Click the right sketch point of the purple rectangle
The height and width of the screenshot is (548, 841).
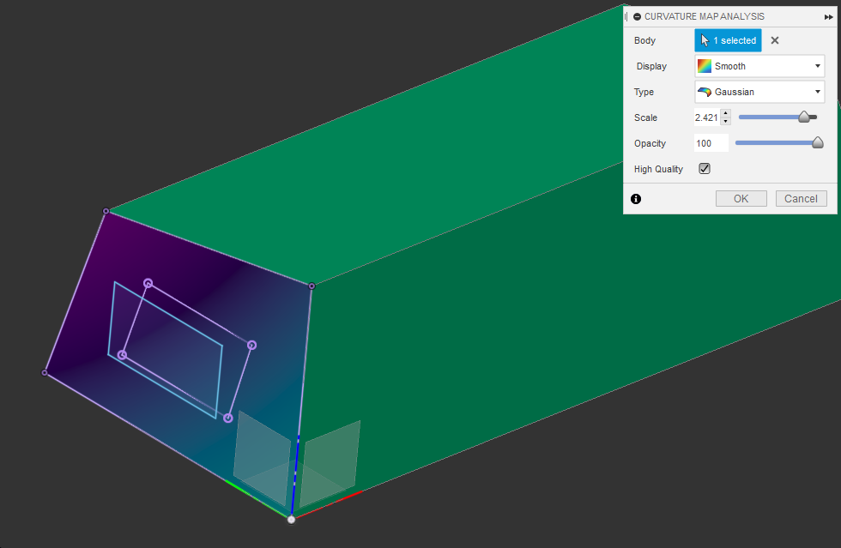coord(251,346)
